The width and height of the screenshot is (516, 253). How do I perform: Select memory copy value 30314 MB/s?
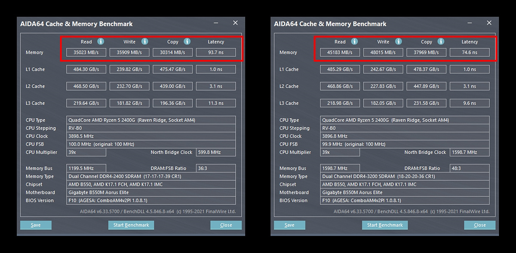tap(172, 52)
